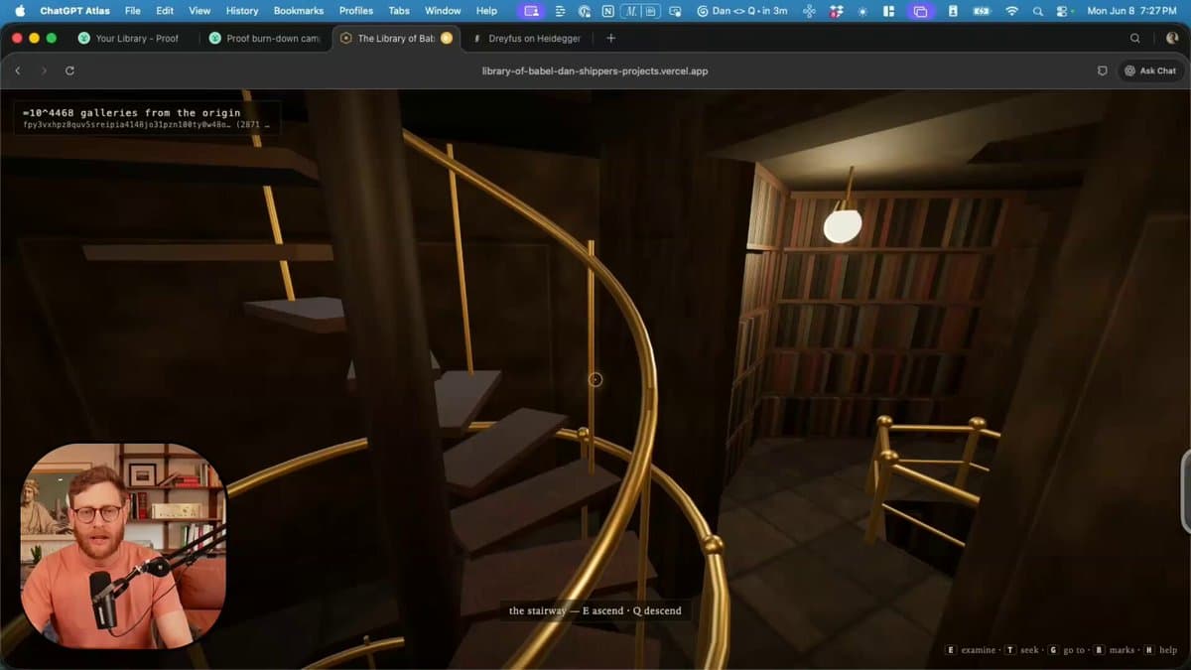This screenshot has width=1191, height=670.
Task: Click the Mon Jun 8 7:27 PM clock
Action: click(1132, 11)
